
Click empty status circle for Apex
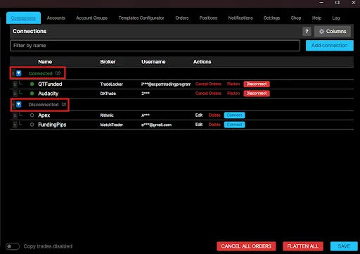click(x=32, y=115)
